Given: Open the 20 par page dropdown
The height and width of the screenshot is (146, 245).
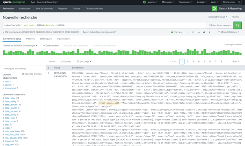Looking at the screenshot, I should coord(84,61).
